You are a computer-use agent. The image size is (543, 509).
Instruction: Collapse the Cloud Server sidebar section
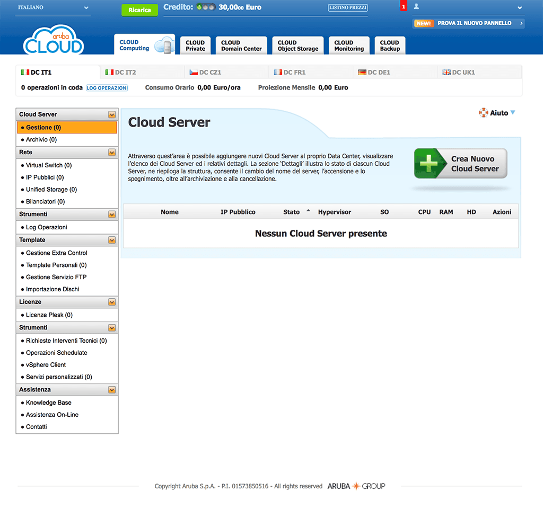point(112,114)
